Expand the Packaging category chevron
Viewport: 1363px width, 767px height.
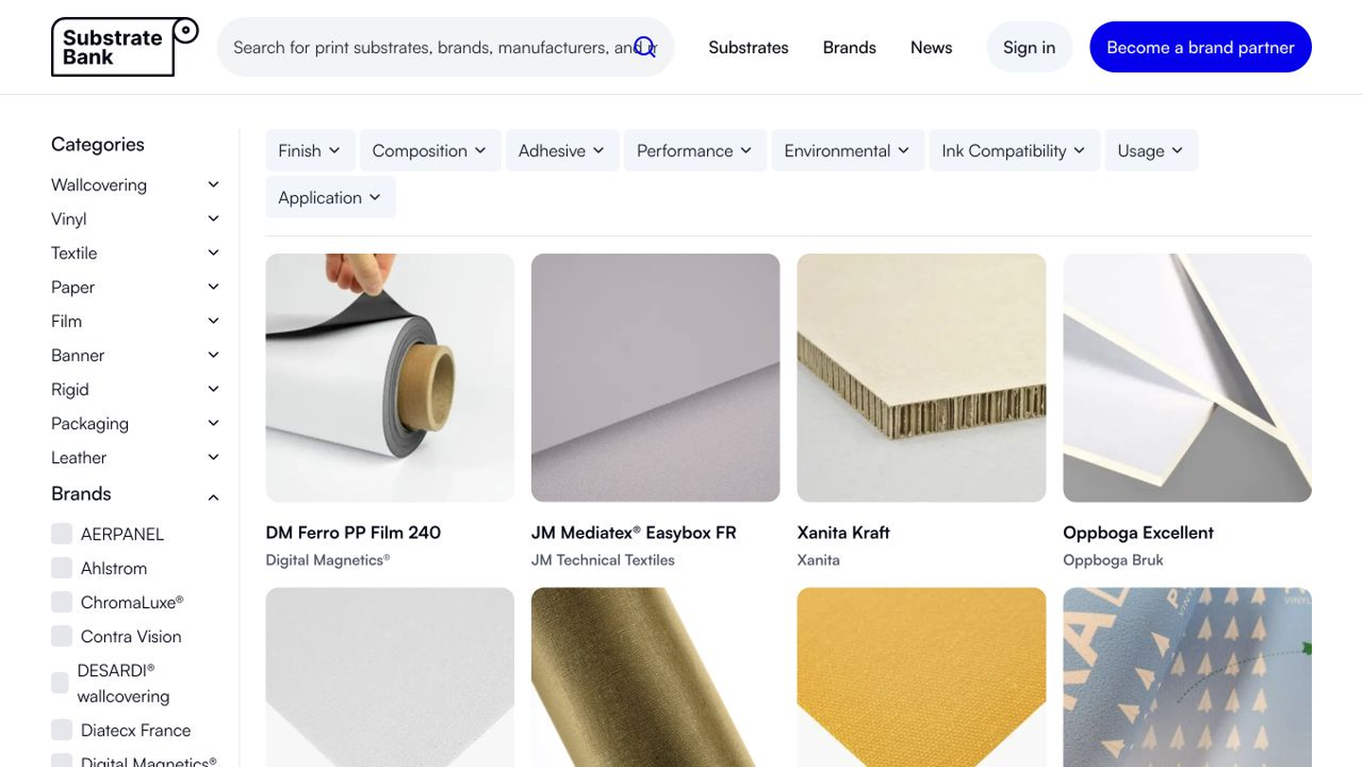[x=214, y=423]
